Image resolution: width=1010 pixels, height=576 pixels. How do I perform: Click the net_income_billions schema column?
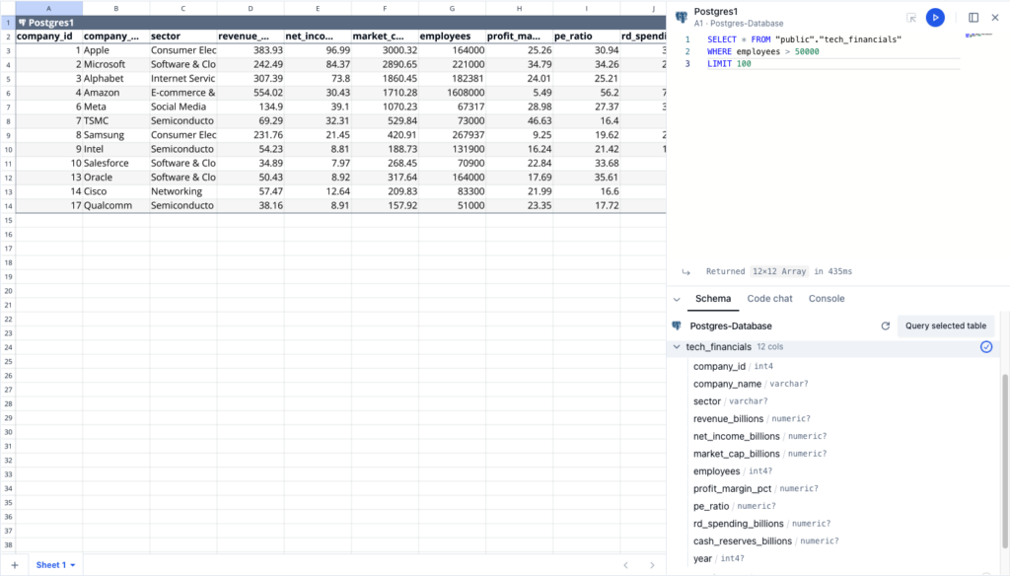[760, 436]
